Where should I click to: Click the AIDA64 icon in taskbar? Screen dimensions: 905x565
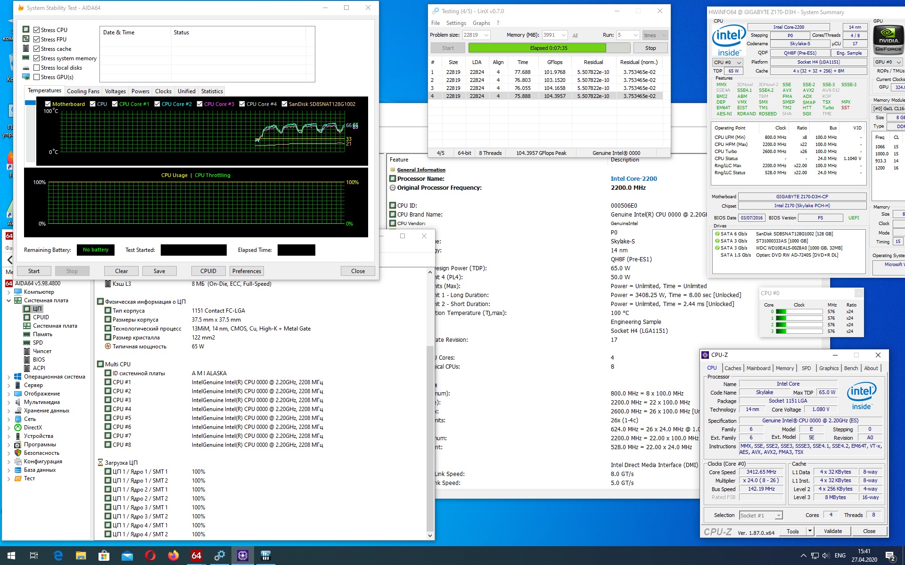(196, 556)
